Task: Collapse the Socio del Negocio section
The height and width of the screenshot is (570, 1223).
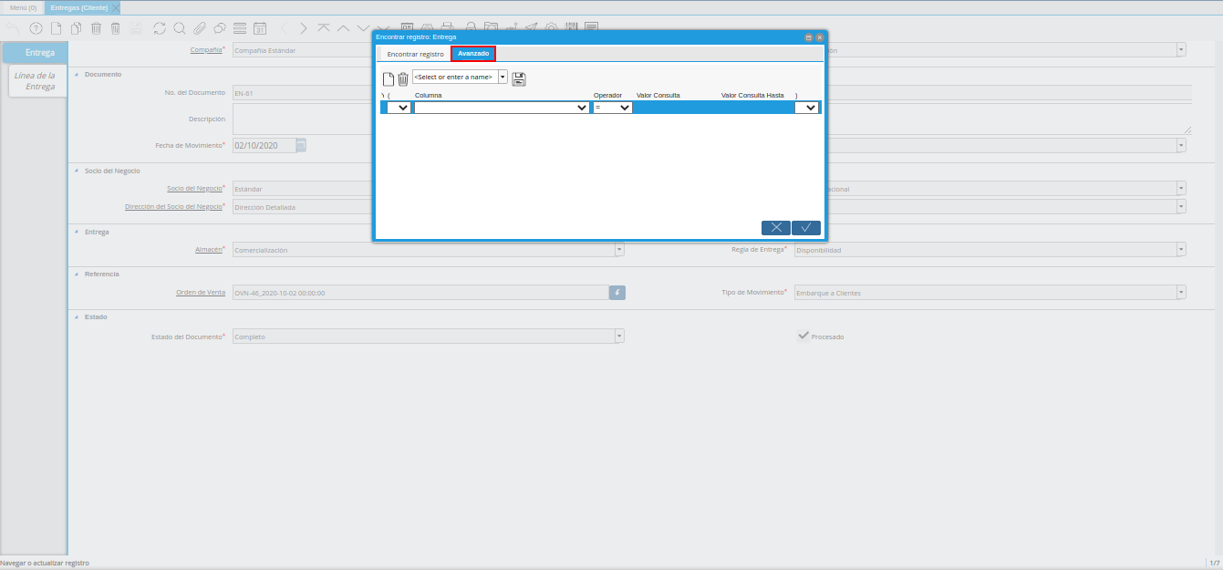Action: (x=77, y=171)
